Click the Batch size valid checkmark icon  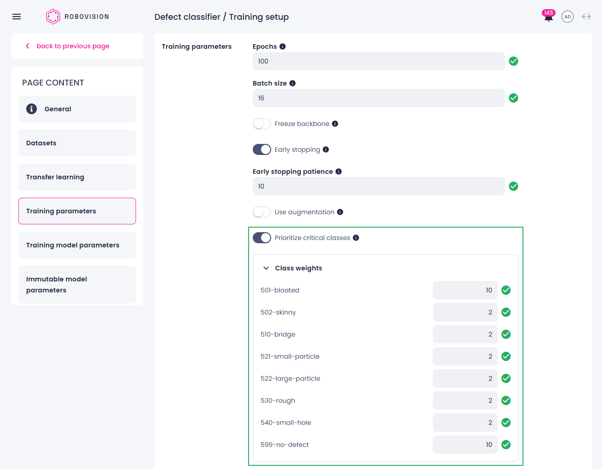pos(514,98)
